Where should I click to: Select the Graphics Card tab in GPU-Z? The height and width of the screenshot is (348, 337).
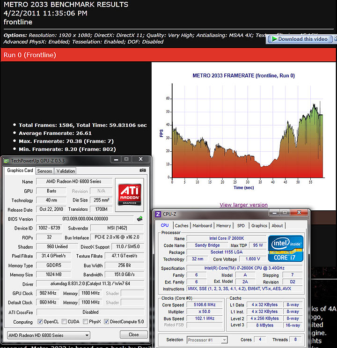point(20,170)
